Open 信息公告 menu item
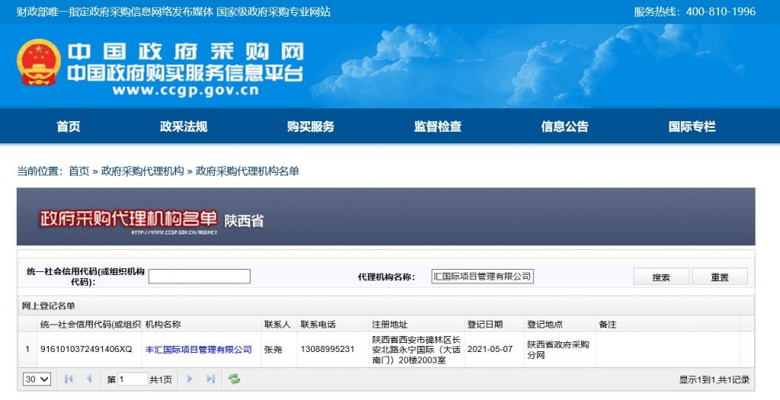Viewport: 780px width, 400px height. pos(564,126)
